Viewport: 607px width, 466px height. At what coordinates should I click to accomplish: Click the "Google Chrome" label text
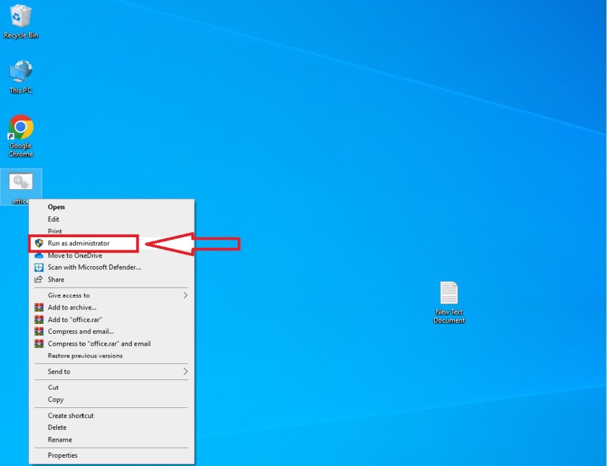tap(21, 150)
